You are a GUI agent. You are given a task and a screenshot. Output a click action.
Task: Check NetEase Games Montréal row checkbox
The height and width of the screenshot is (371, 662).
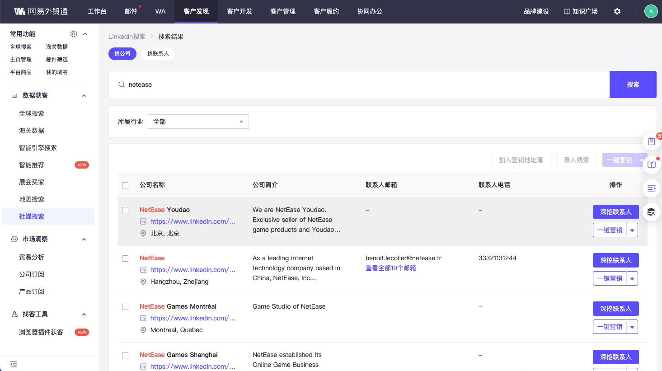(x=125, y=307)
